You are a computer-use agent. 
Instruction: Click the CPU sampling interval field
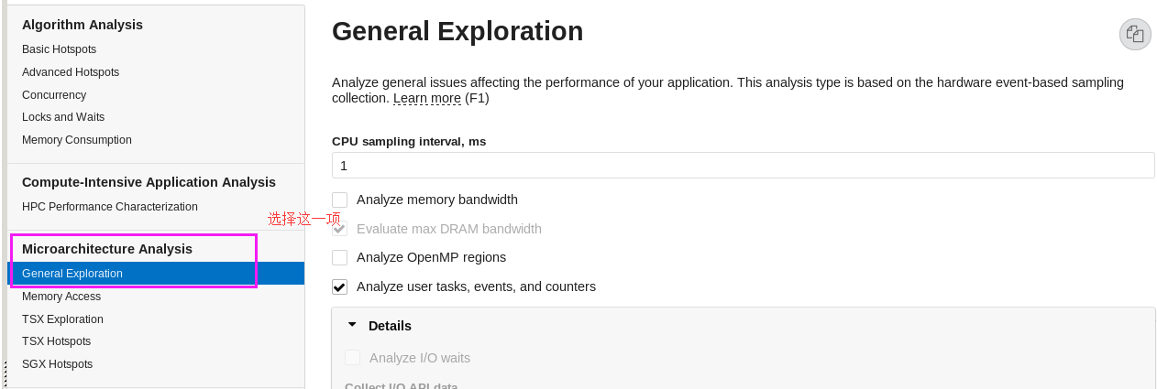743,166
